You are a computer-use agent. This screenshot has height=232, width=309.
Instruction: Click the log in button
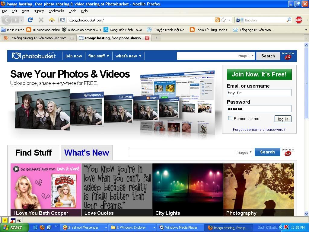pyautogui.click(x=283, y=119)
